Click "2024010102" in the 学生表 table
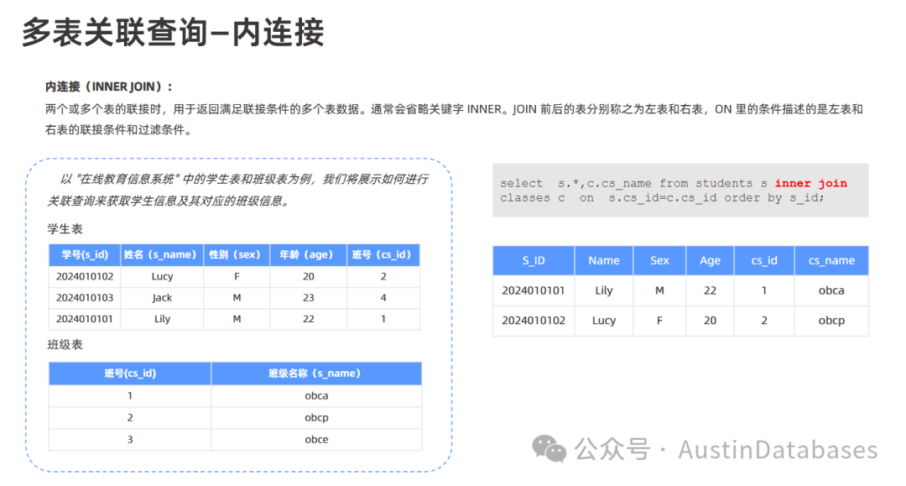 point(85,276)
